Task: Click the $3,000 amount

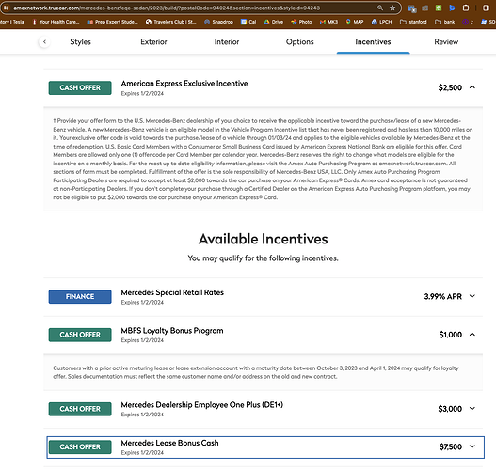Action: pos(450,409)
